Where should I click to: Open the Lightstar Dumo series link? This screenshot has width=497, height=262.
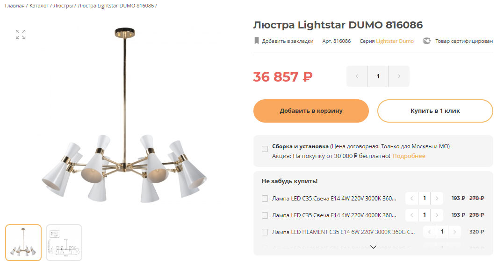395,41
